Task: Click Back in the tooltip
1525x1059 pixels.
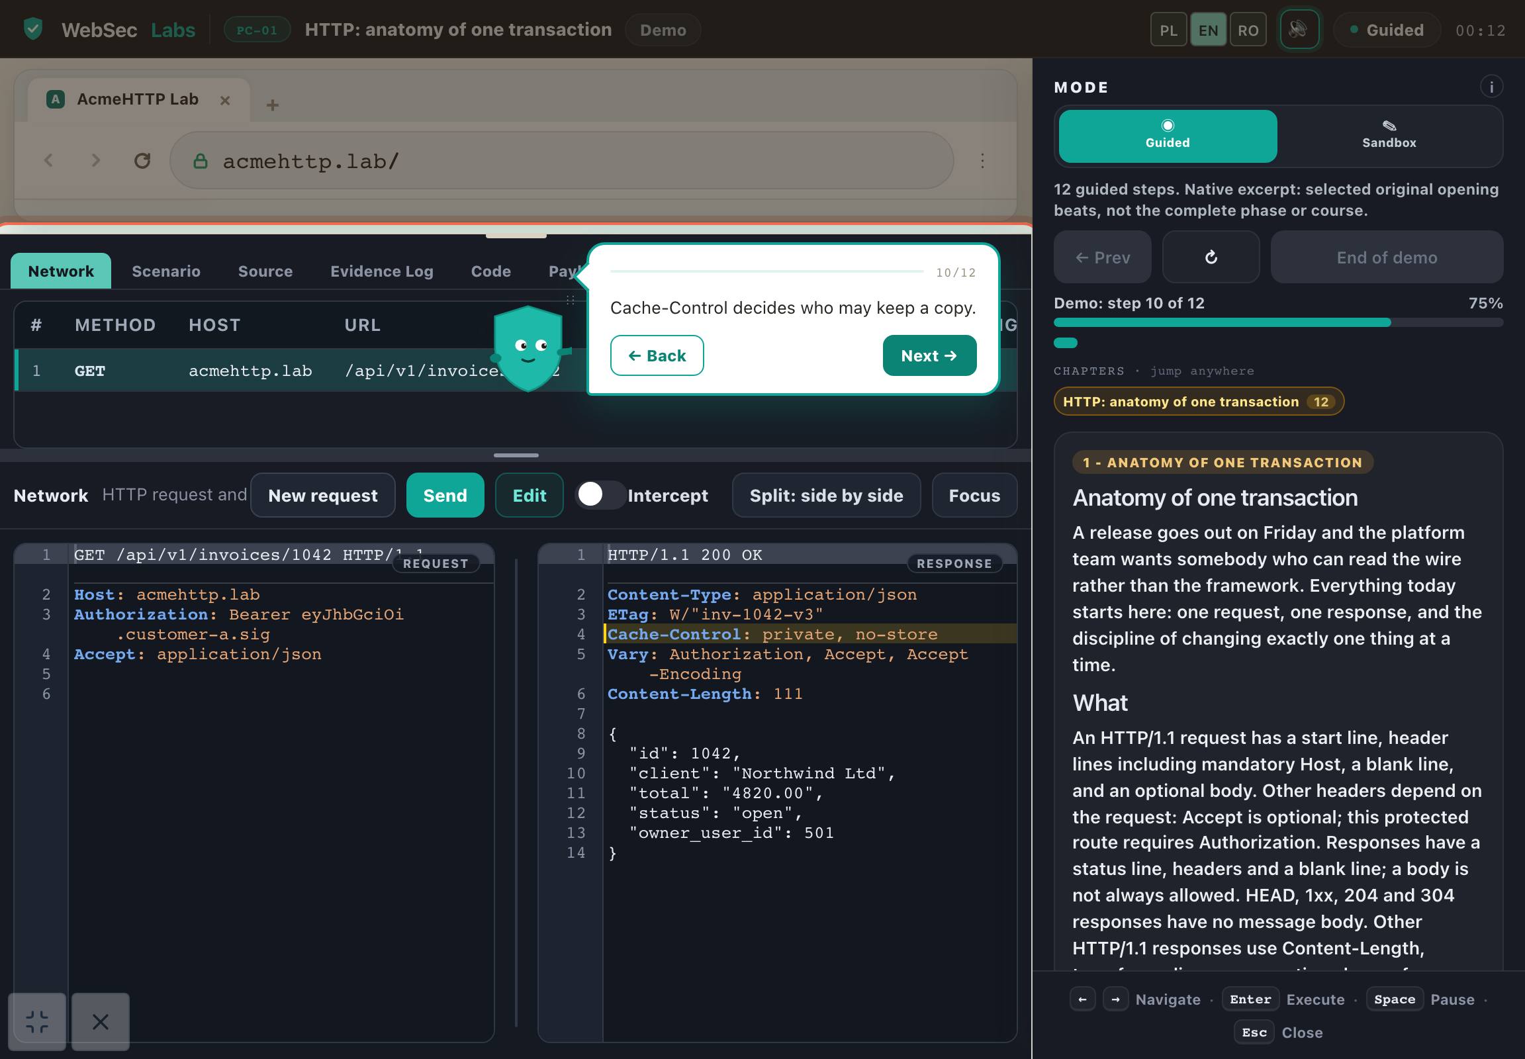Action: click(657, 355)
